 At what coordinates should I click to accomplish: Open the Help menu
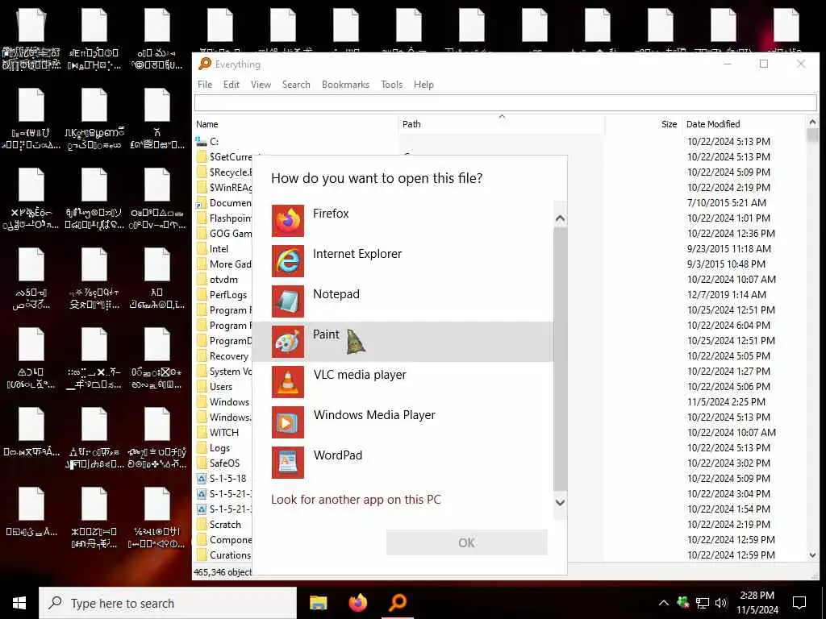click(x=423, y=84)
